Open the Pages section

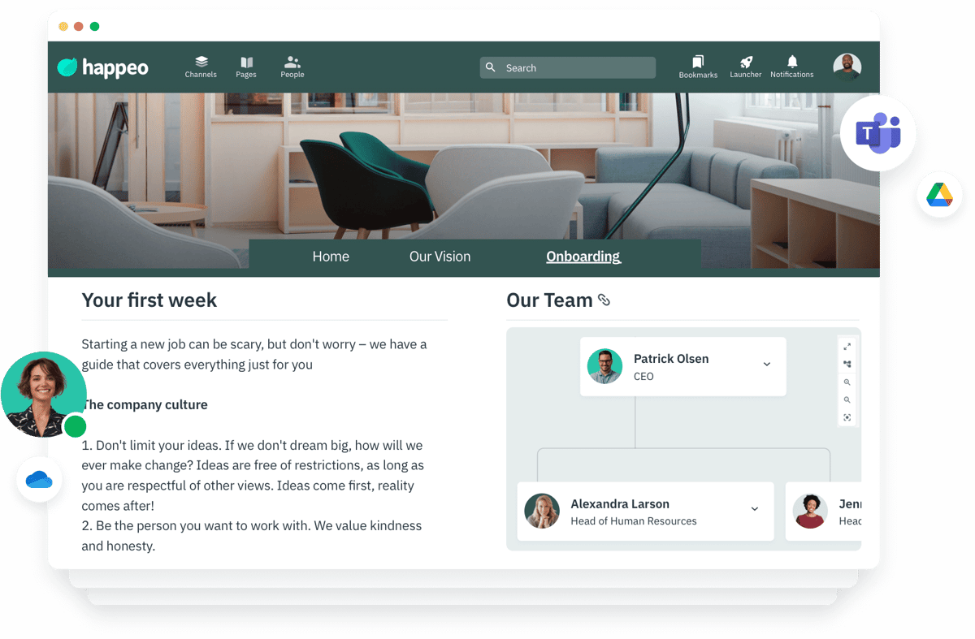246,67
